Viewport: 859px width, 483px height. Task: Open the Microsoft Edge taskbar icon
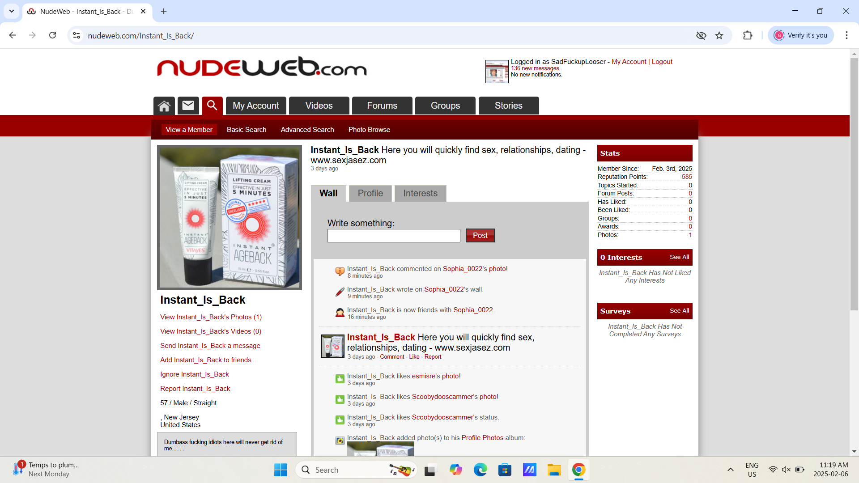coord(480,470)
